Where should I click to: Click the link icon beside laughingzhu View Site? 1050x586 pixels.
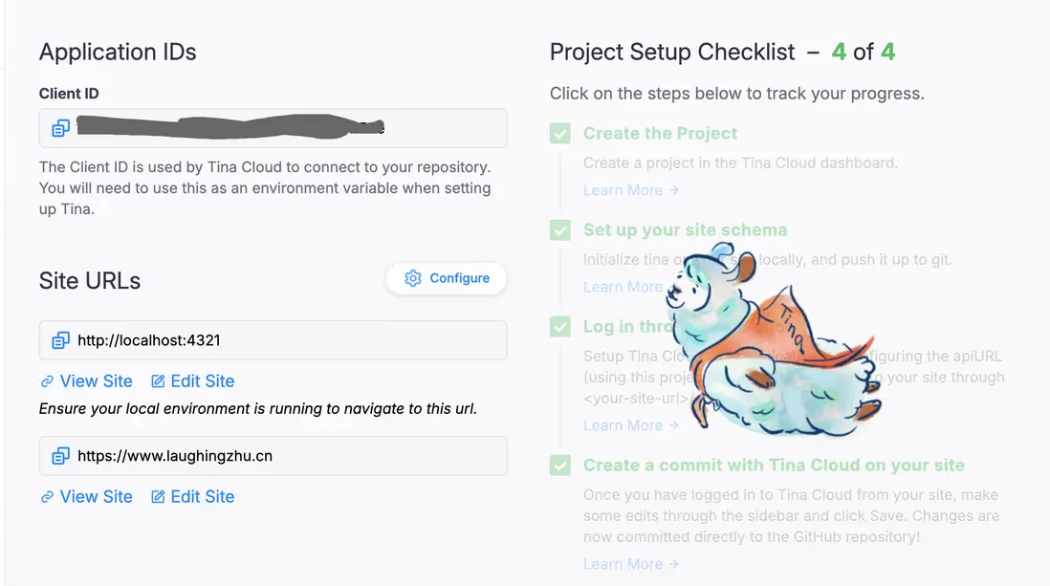[x=47, y=497]
